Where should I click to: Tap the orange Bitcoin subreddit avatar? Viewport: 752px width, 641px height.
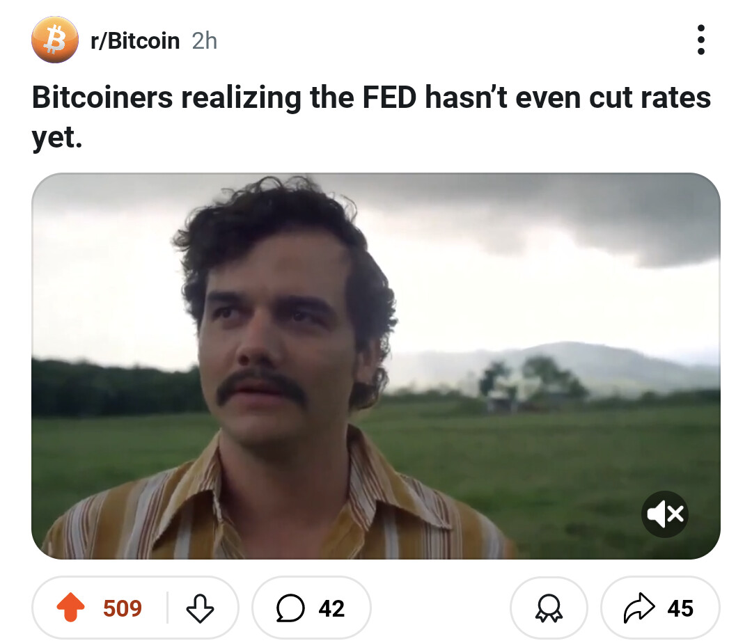(55, 40)
